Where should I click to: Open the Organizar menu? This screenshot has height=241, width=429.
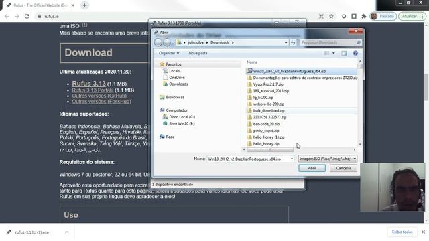point(169,53)
